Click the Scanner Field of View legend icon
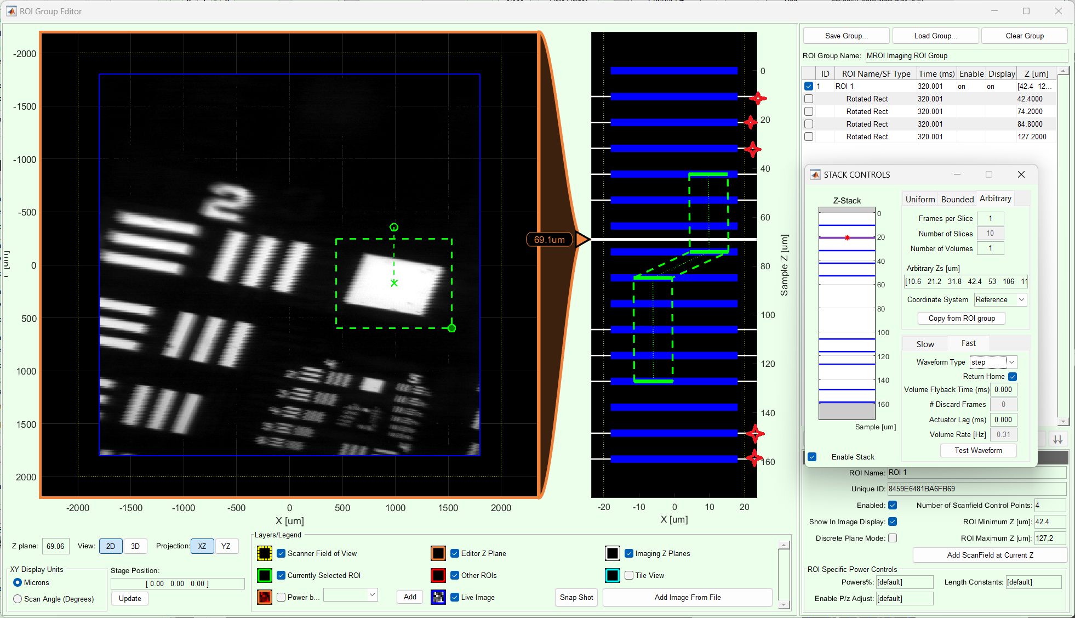 (x=265, y=553)
